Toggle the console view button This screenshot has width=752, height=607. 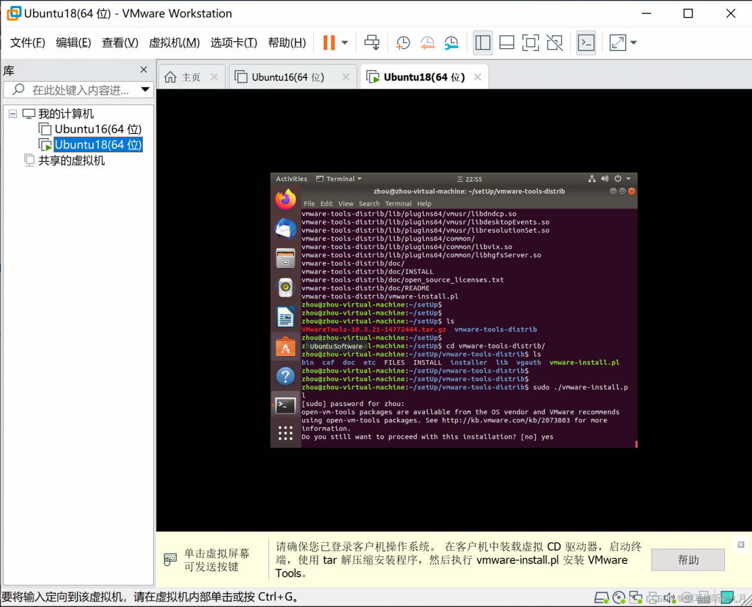[x=586, y=42]
